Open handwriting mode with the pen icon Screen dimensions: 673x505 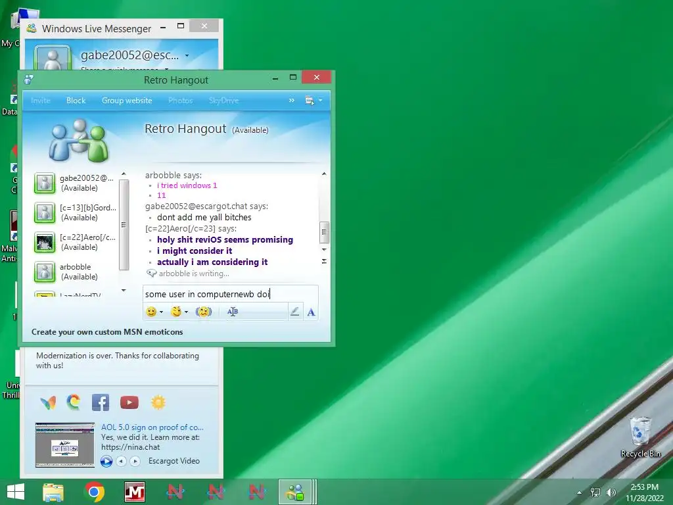click(x=294, y=312)
